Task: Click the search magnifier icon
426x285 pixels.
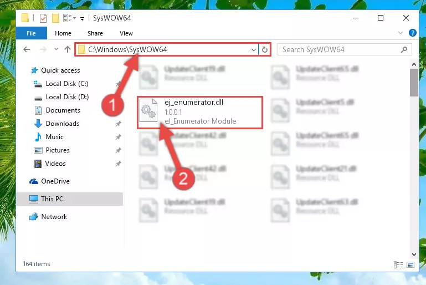Action: point(404,49)
